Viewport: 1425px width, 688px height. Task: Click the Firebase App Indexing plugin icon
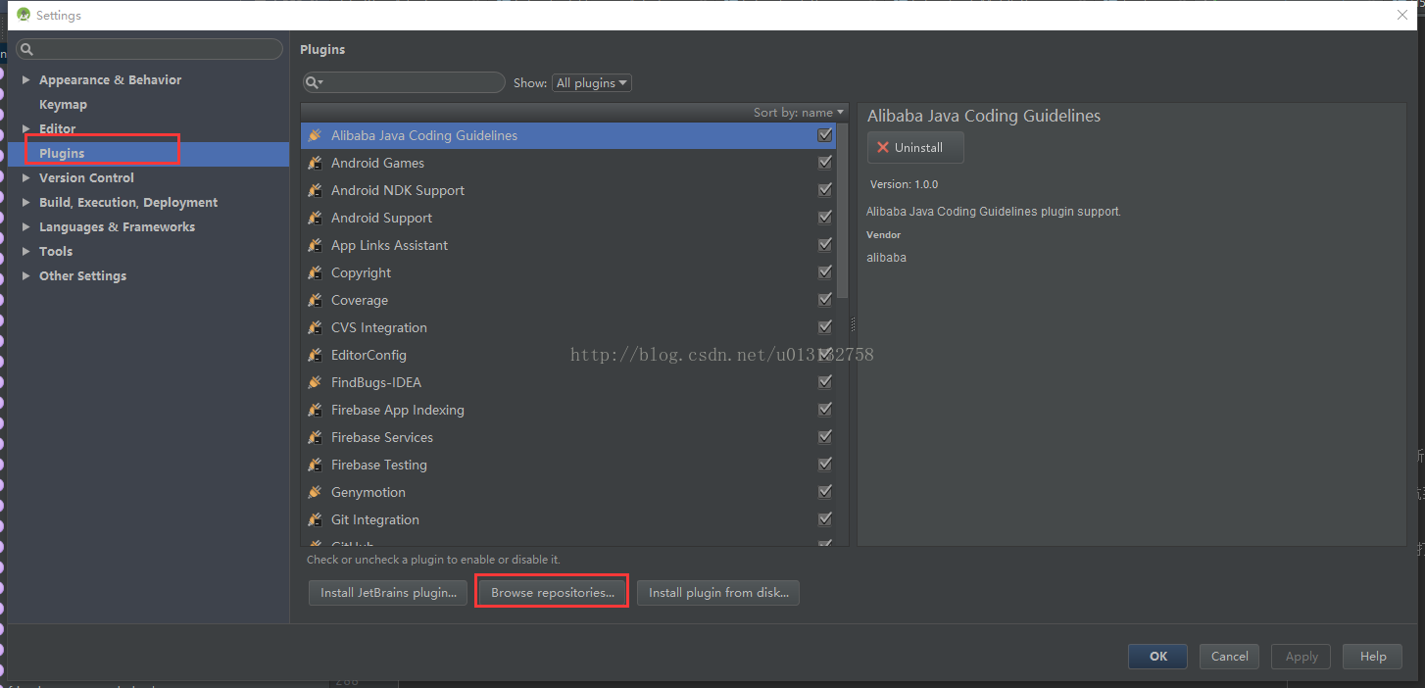315,410
